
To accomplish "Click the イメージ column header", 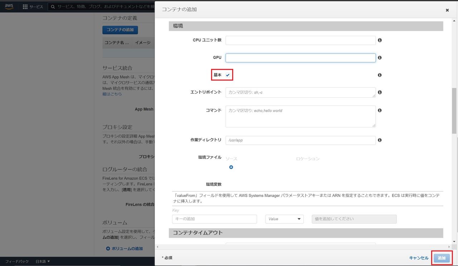I will [143, 43].
